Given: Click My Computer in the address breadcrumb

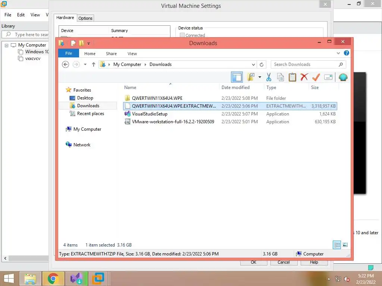Looking at the screenshot, I should [127, 64].
